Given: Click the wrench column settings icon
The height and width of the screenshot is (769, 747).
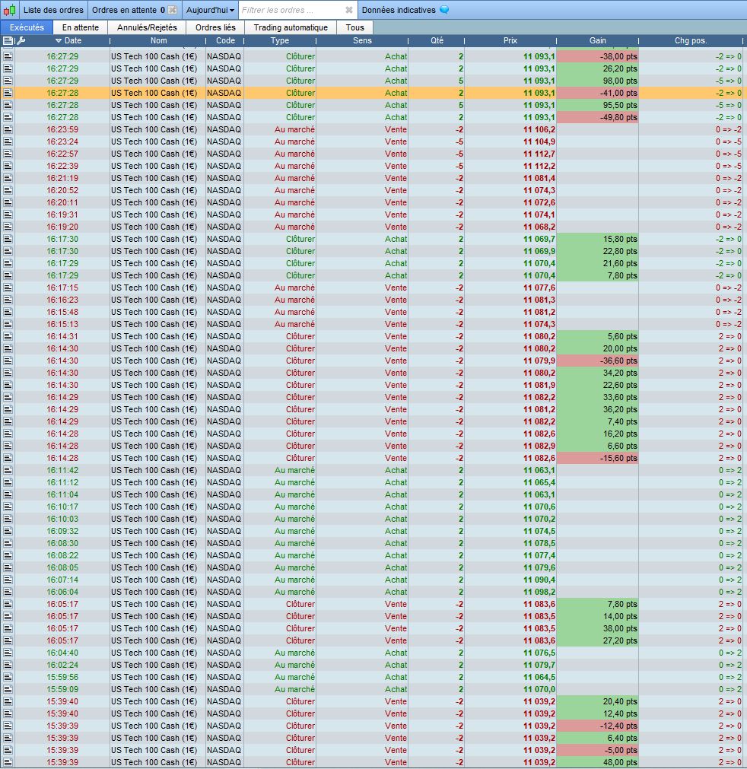Looking at the screenshot, I should pyautogui.click(x=21, y=41).
